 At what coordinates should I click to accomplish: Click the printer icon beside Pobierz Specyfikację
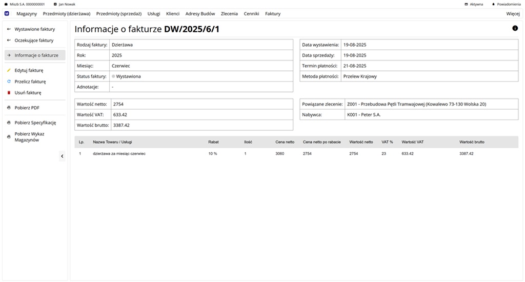9,123
